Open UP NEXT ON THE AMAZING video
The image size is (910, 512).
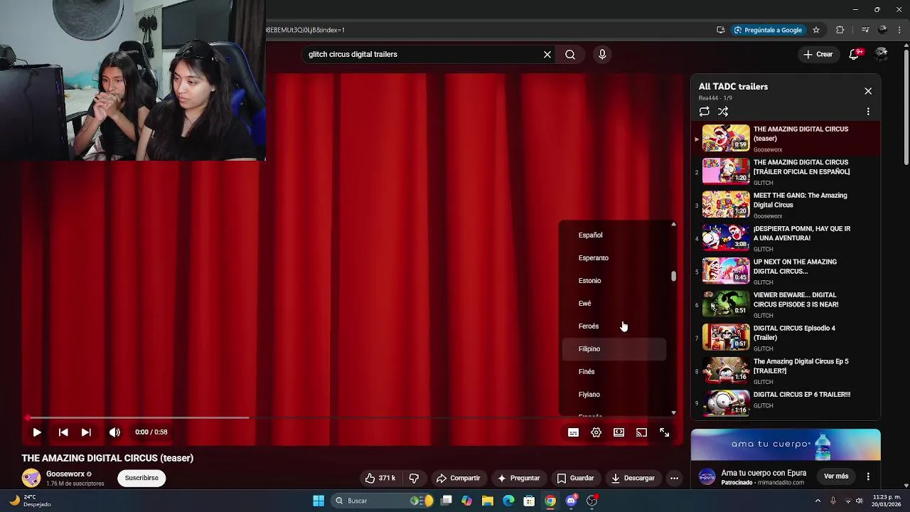(x=786, y=271)
